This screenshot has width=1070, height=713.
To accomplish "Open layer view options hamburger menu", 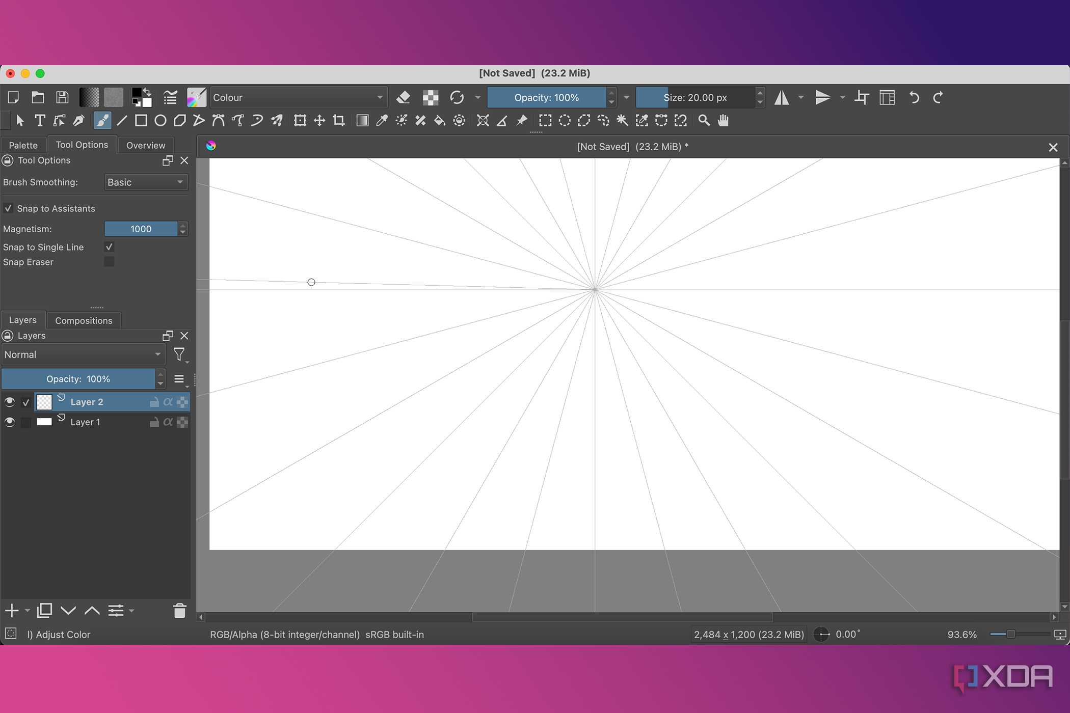I will click(179, 379).
